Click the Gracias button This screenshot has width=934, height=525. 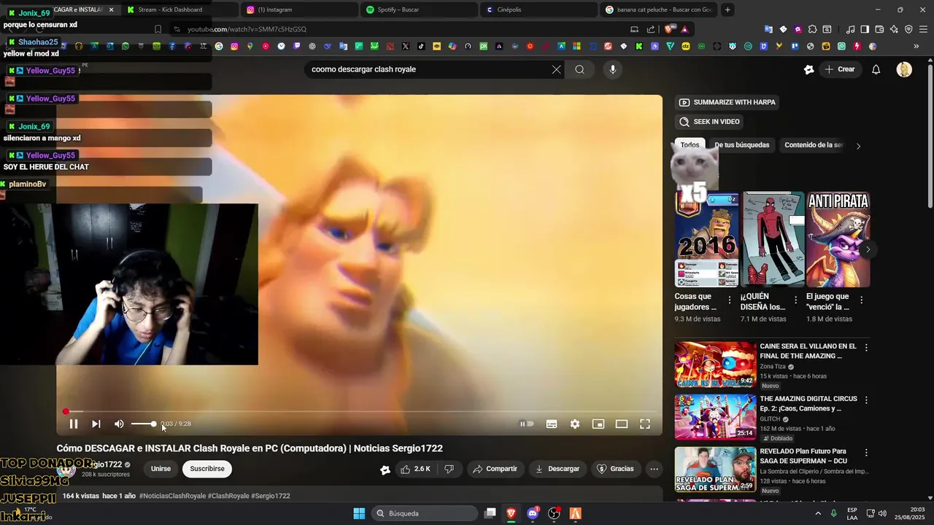coord(616,469)
